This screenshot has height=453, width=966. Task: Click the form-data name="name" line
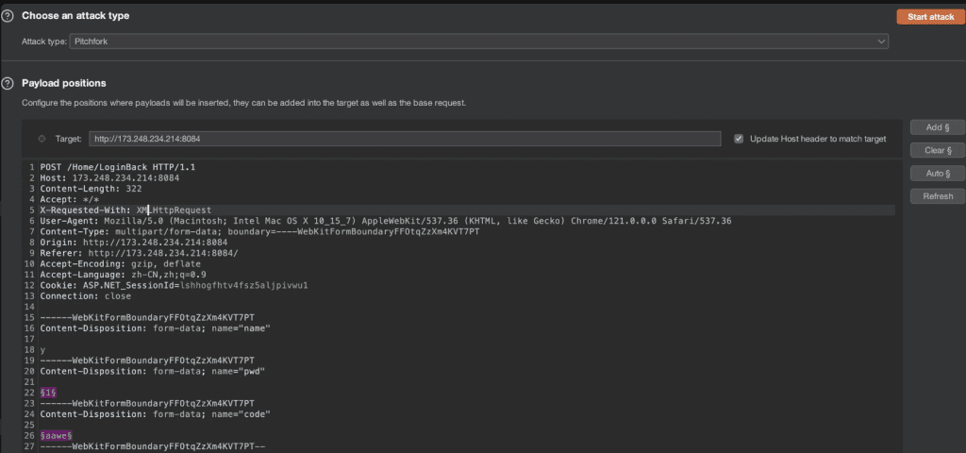point(156,328)
